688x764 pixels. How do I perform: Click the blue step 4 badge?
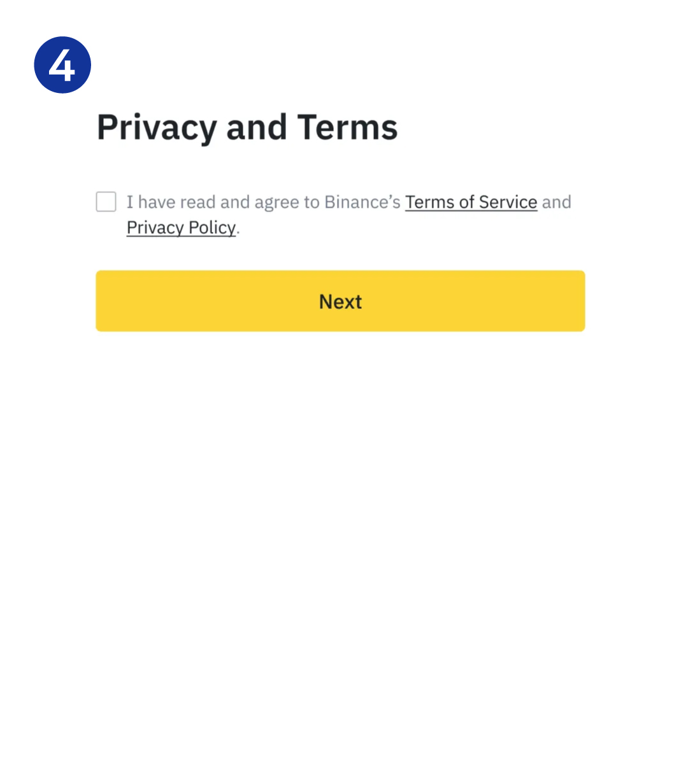pyautogui.click(x=62, y=65)
